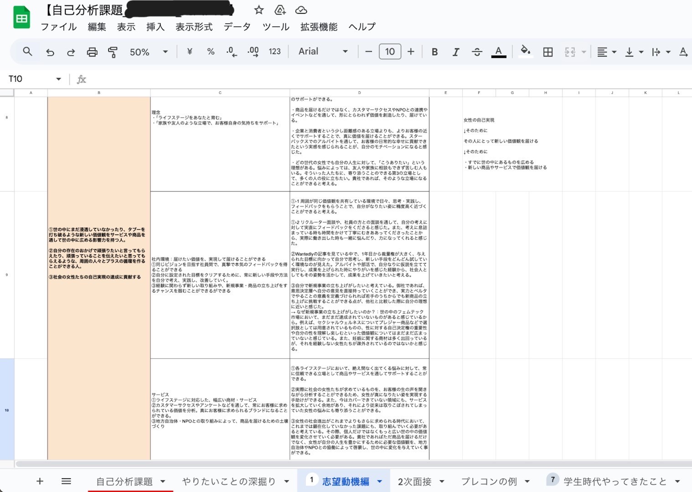The height and width of the screenshot is (492, 692).
Task: Star this spreadsheet document
Action: point(259,10)
